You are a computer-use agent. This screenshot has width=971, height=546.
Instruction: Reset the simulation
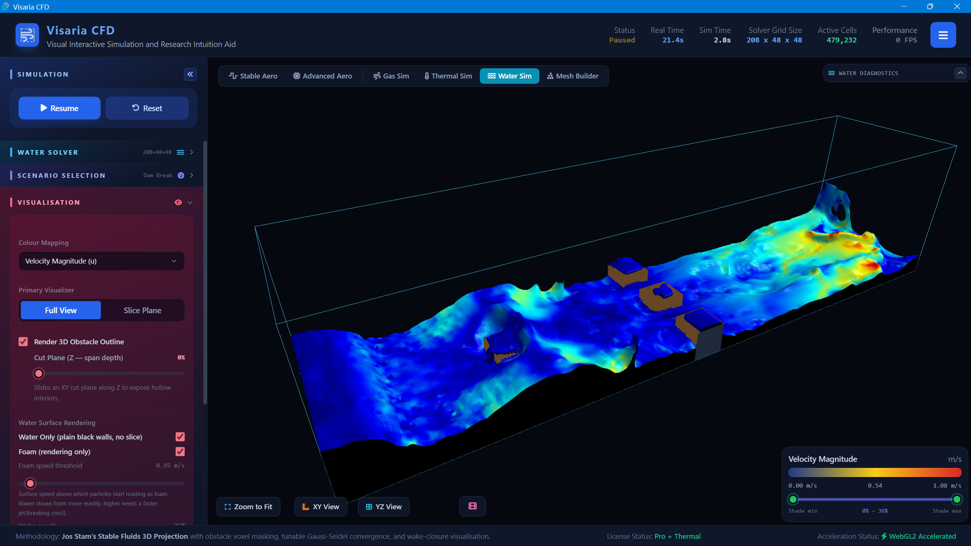[x=147, y=108]
